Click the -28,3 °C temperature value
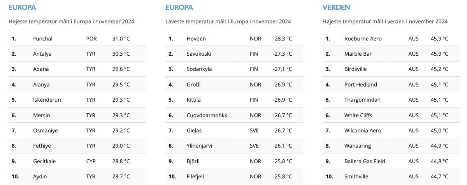The image size is (467, 185). tap(282, 39)
